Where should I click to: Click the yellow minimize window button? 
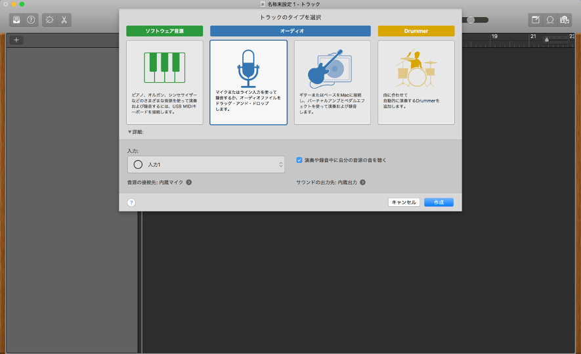[14, 4]
